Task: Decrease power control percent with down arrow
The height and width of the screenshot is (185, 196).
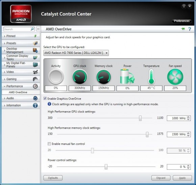Action: (x=188, y=168)
